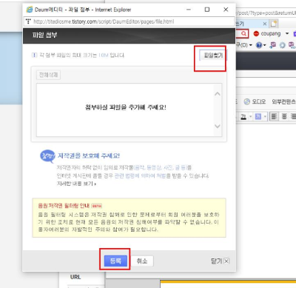296x288 pixels.
Task: Click the red search magnifier in background toolbar
Action: (x=243, y=33)
